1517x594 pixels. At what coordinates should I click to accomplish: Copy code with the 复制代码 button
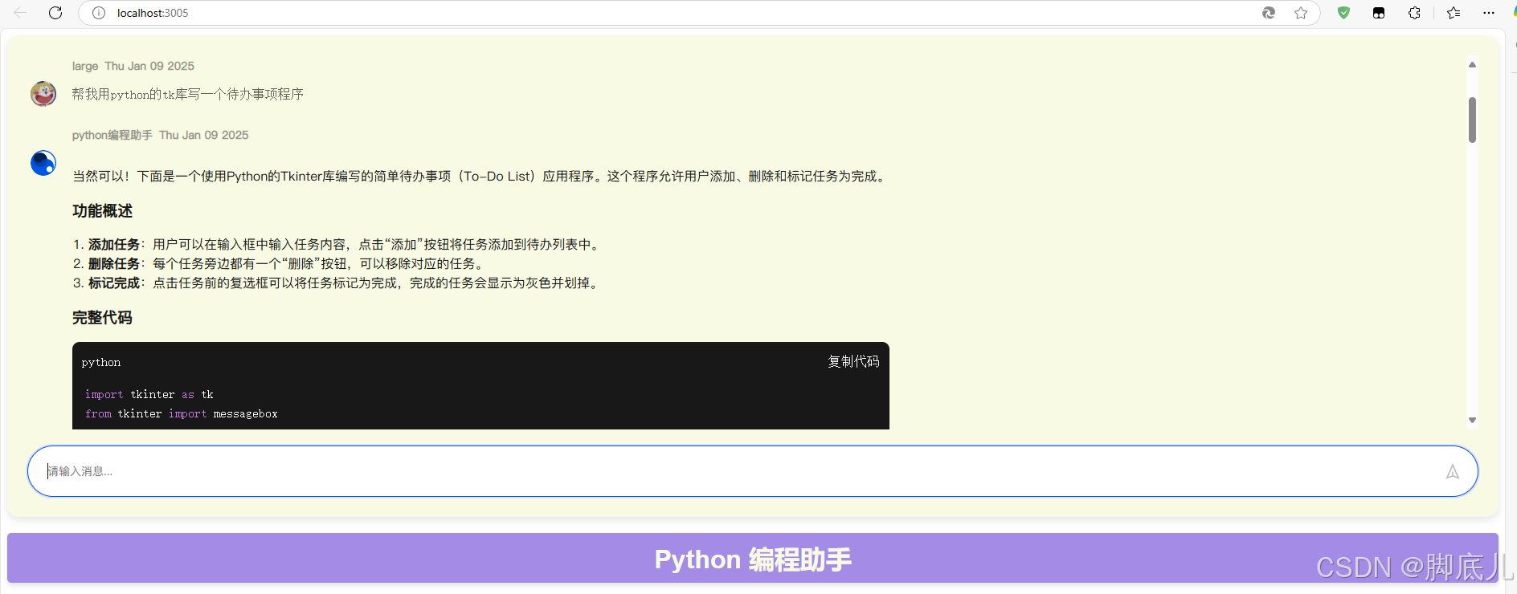point(853,362)
